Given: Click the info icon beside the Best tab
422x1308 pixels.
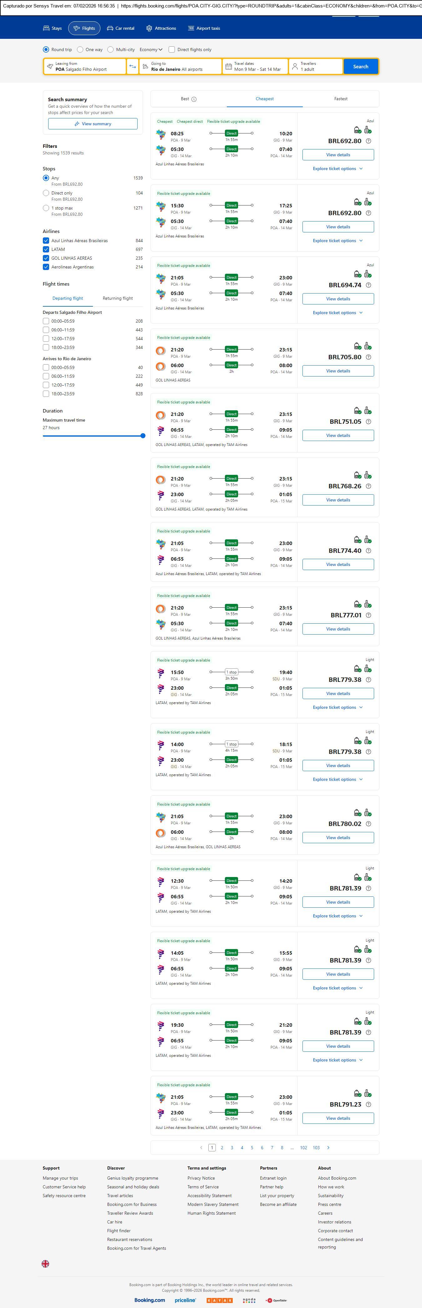Looking at the screenshot, I should tap(194, 100).
